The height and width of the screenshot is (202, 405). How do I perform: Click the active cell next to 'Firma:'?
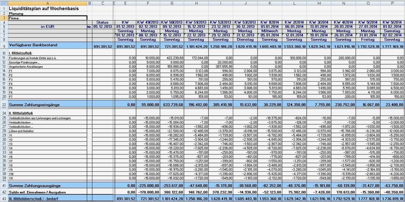(x=47, y=18)
